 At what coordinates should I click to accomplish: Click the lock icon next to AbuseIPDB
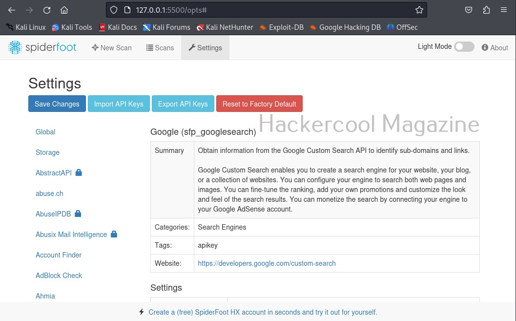tap(78, 214)
